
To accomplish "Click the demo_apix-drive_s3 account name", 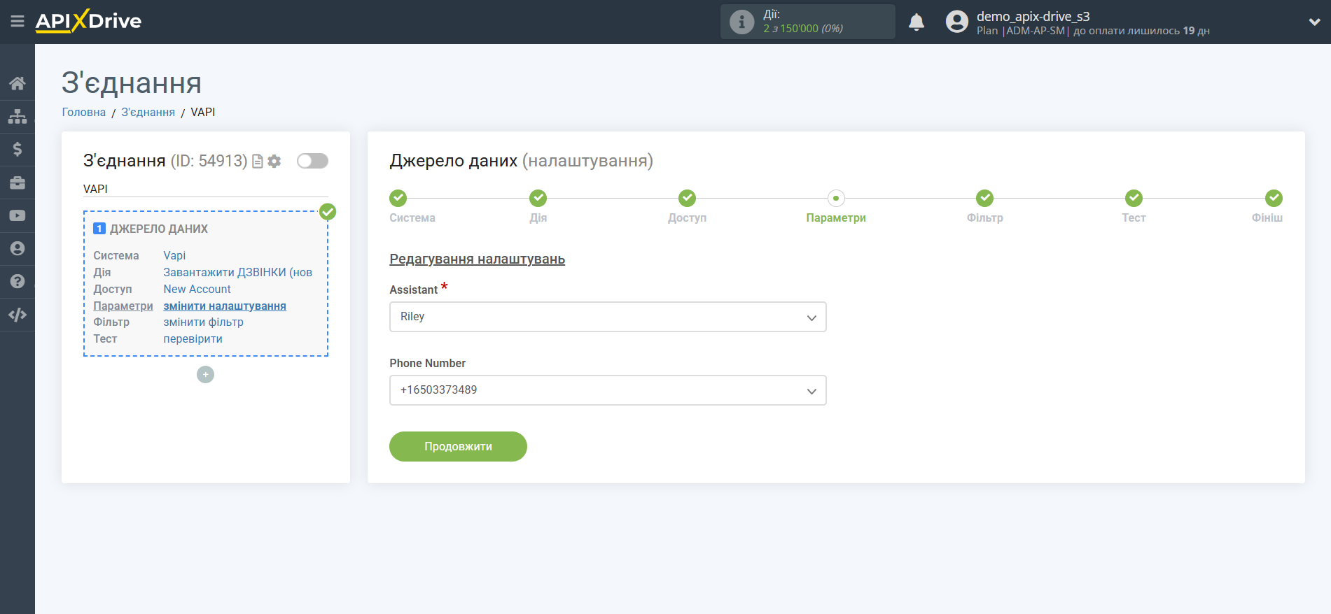I will 1033,16.
